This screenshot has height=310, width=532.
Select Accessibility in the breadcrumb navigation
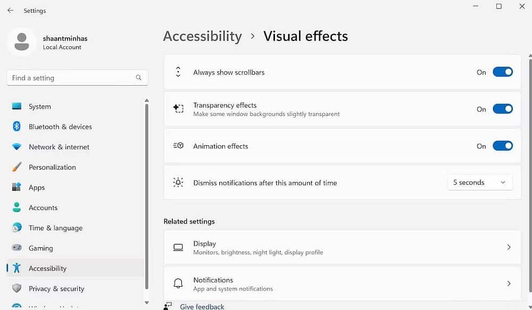[x=202, y=36]
